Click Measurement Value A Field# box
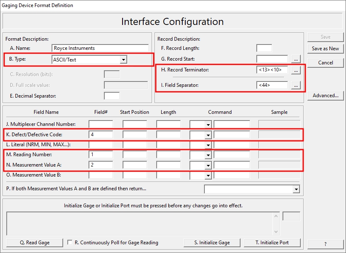This screenshot has width=346, height=253. click(x=101, y=165)
